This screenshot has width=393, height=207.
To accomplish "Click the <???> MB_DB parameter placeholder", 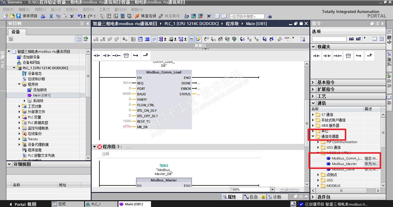I will click(127, 127).
